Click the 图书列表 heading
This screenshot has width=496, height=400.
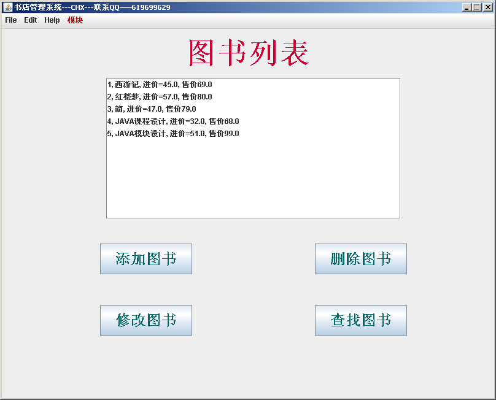pyautogui.click(x=249, y=53)
